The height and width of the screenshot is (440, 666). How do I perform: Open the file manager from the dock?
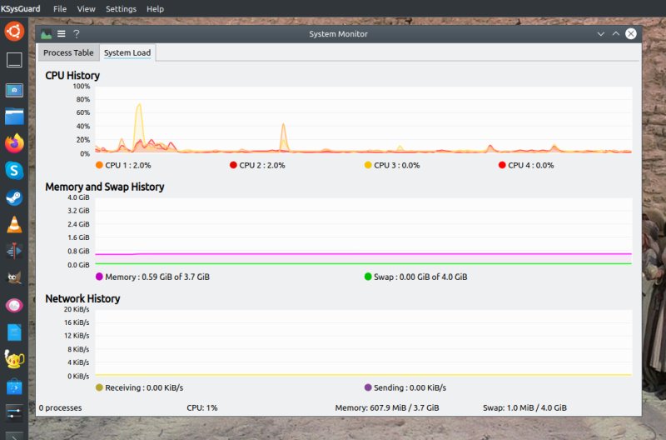pos(14,117)
